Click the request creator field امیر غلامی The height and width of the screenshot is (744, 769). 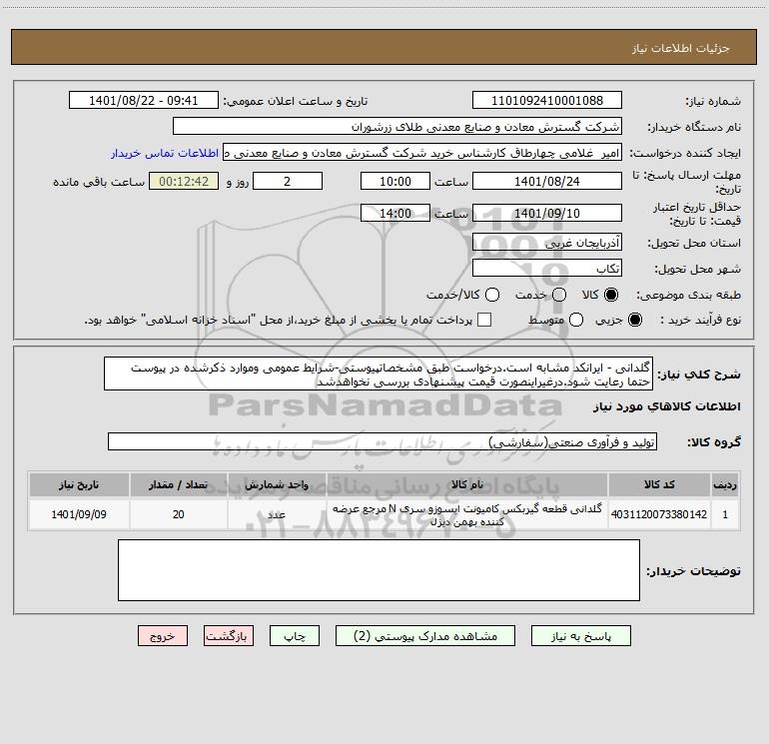coord(422,152)
